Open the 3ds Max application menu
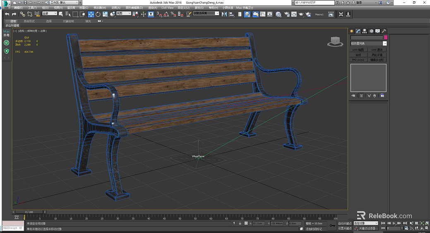Viewport: 430px width, 233px height. (5, 4)
